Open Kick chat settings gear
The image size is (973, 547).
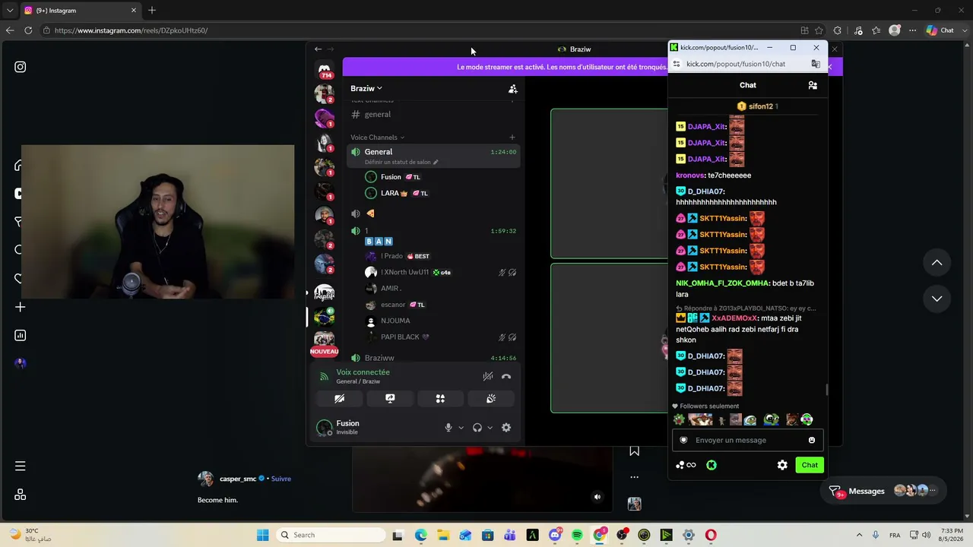point(782,465)
